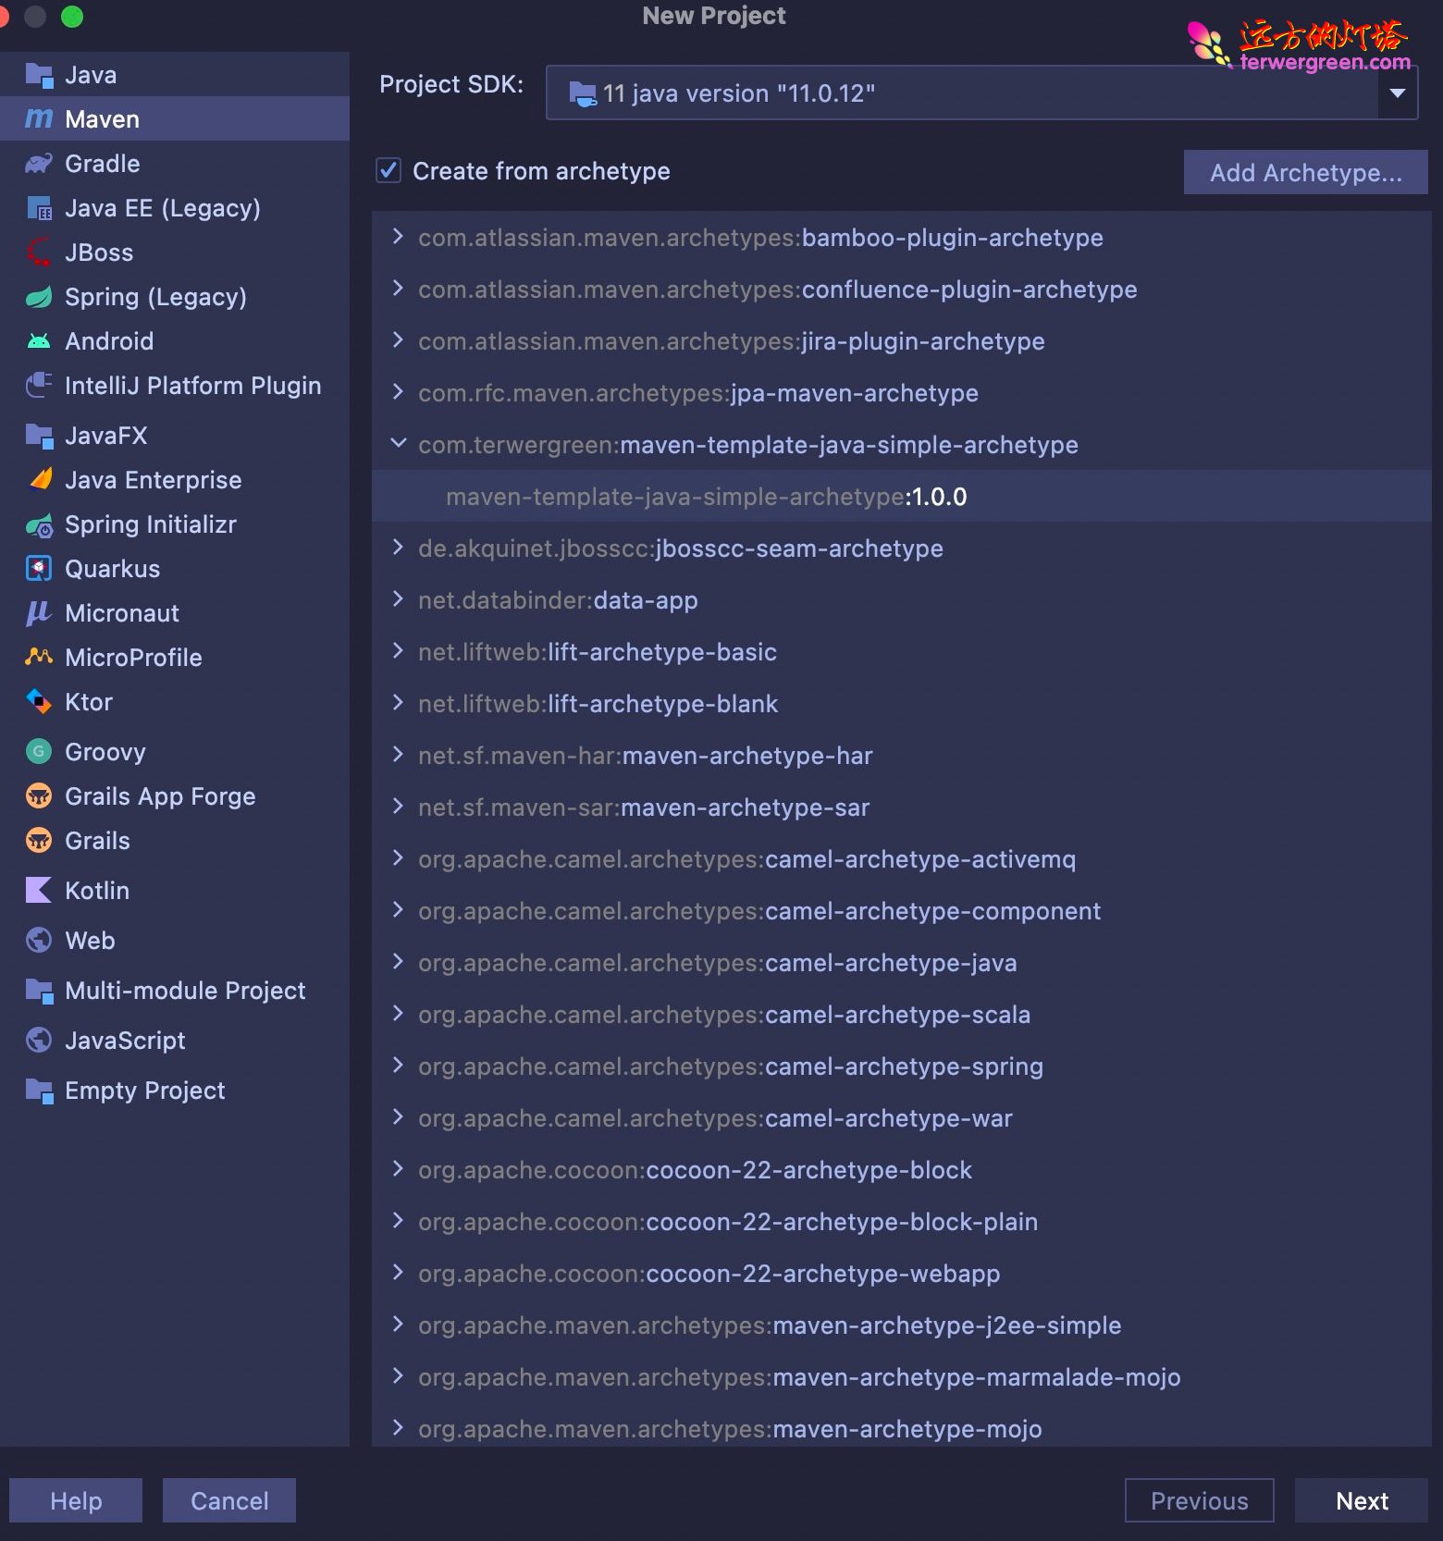Choose Spring Initializr label in sidebar
1443x1541 pixels.
point(150,524)
